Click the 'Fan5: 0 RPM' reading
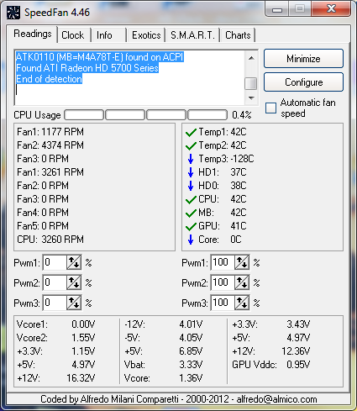This screenshot has height=411, width=357. [43, 226]
